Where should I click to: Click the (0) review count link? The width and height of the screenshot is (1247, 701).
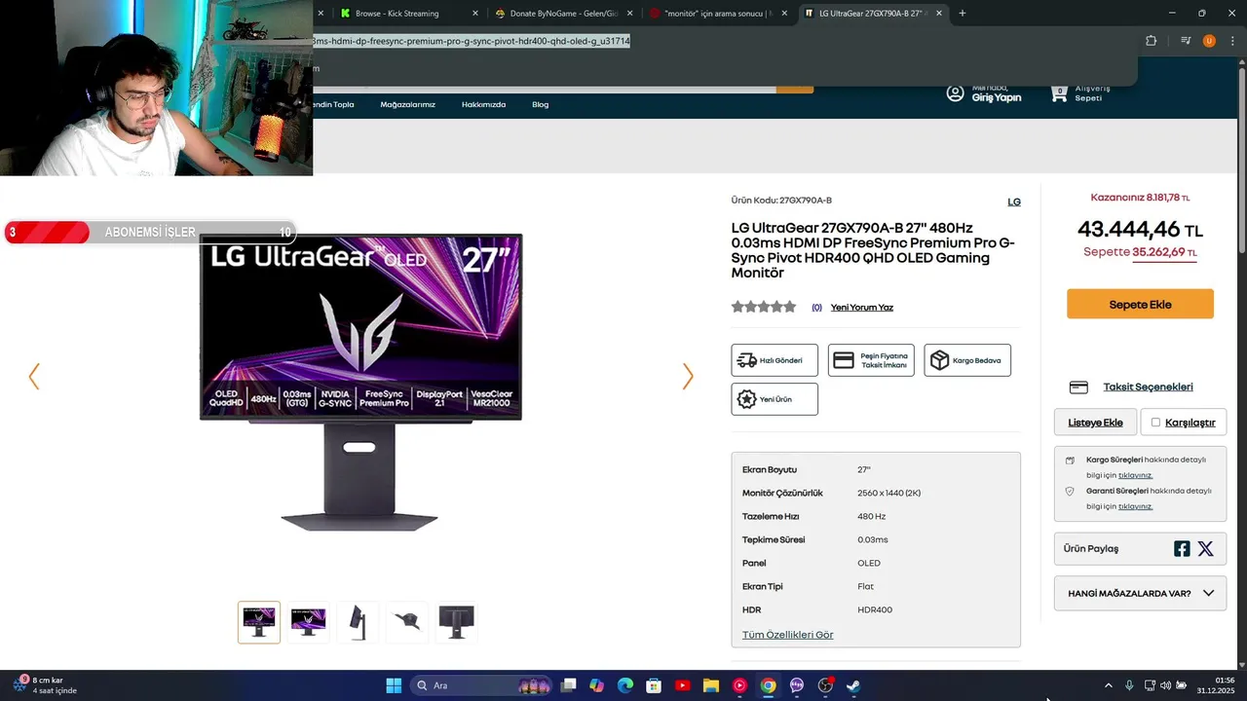[816, 308]
